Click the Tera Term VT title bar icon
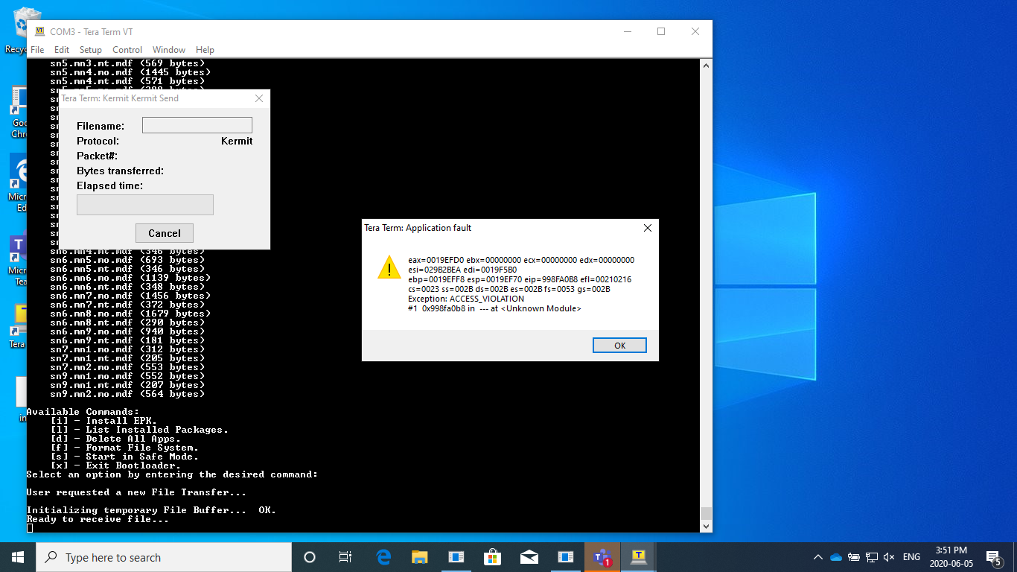This screenshot has height=572, width=1017. point(39,32)
